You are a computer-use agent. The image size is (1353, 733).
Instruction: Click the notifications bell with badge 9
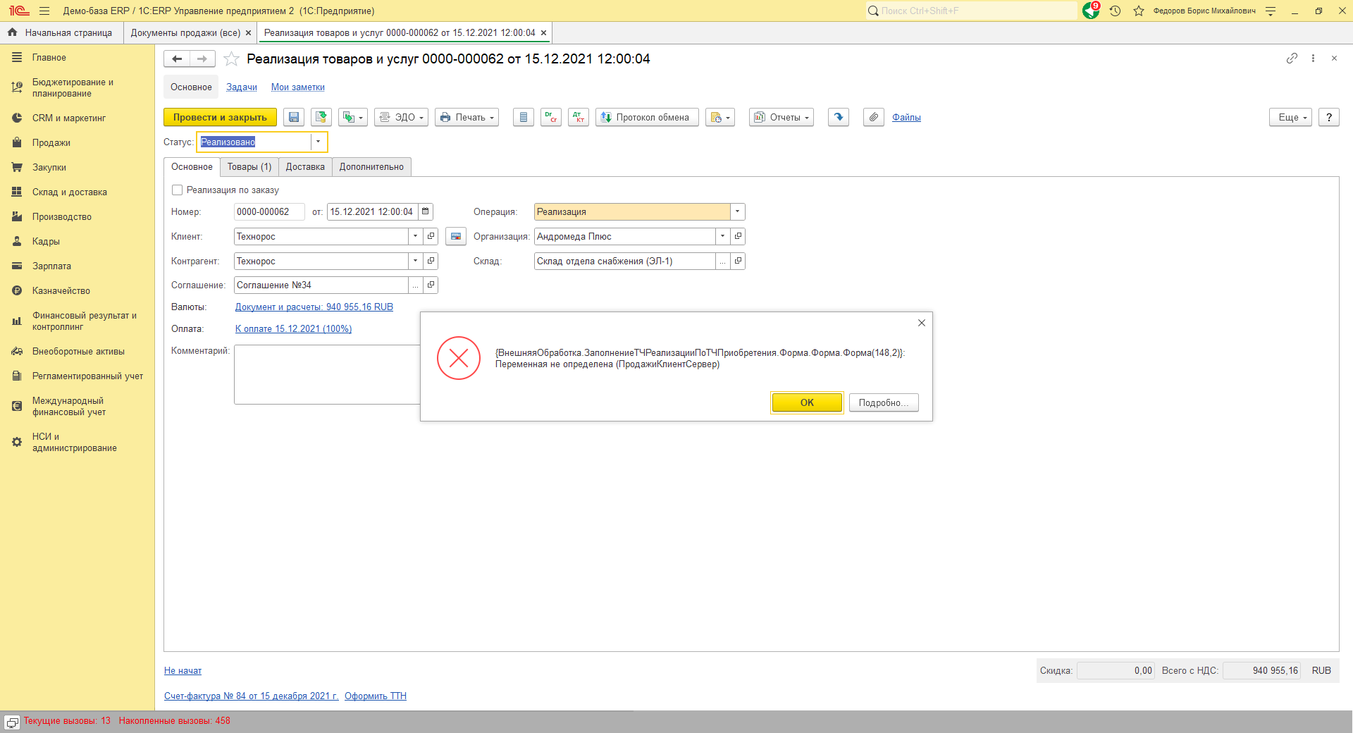[x=1091, y=11]
